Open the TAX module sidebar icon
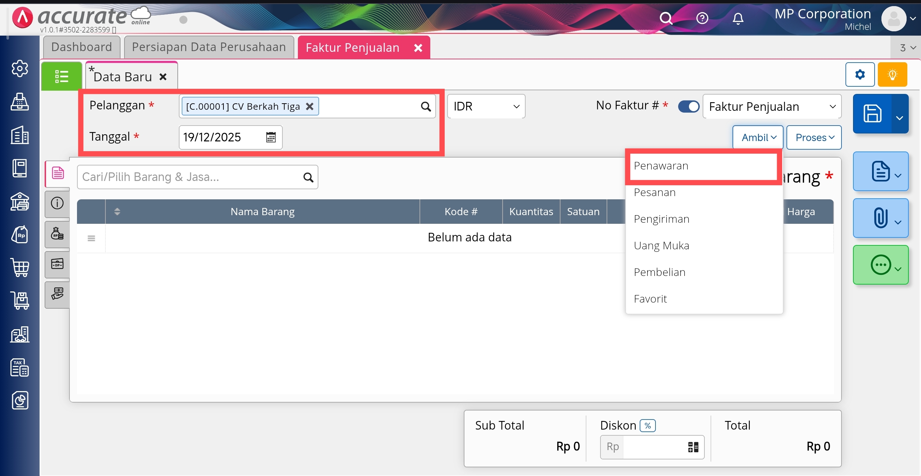Image resolution: width=921 pixels, height=476 pixels. (x=19, y=367)
